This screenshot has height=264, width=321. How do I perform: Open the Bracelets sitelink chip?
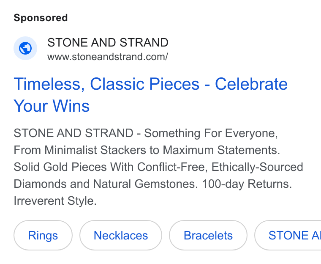(x=208, y=235)
